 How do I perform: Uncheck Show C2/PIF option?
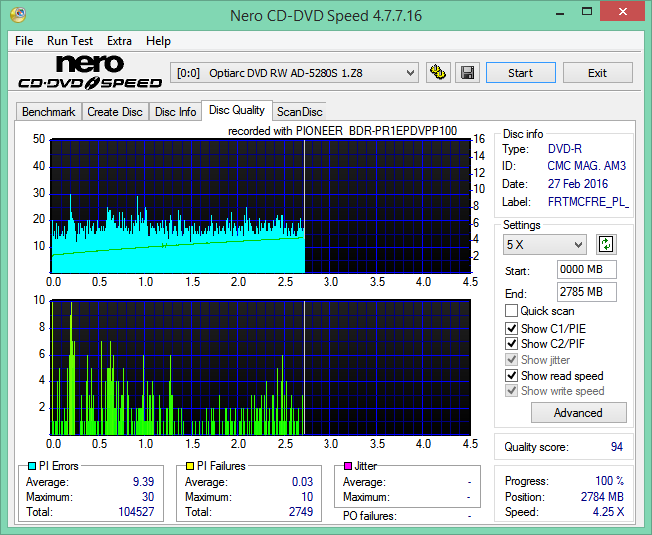[x=511, y=344]
